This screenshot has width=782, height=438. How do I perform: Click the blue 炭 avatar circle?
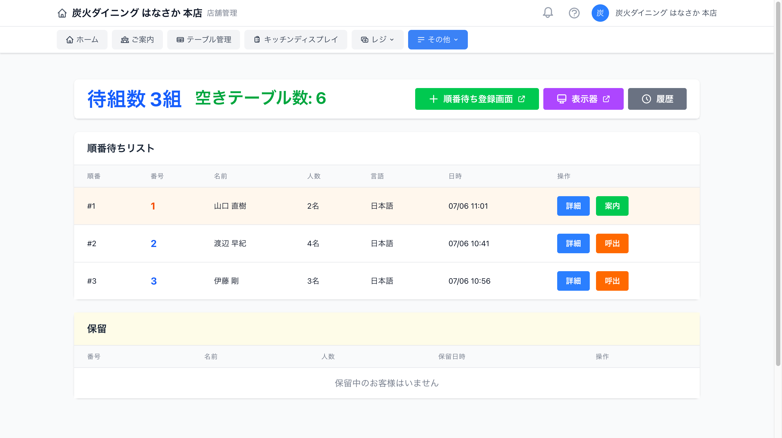pyautogui.click(x=600, y=13)
